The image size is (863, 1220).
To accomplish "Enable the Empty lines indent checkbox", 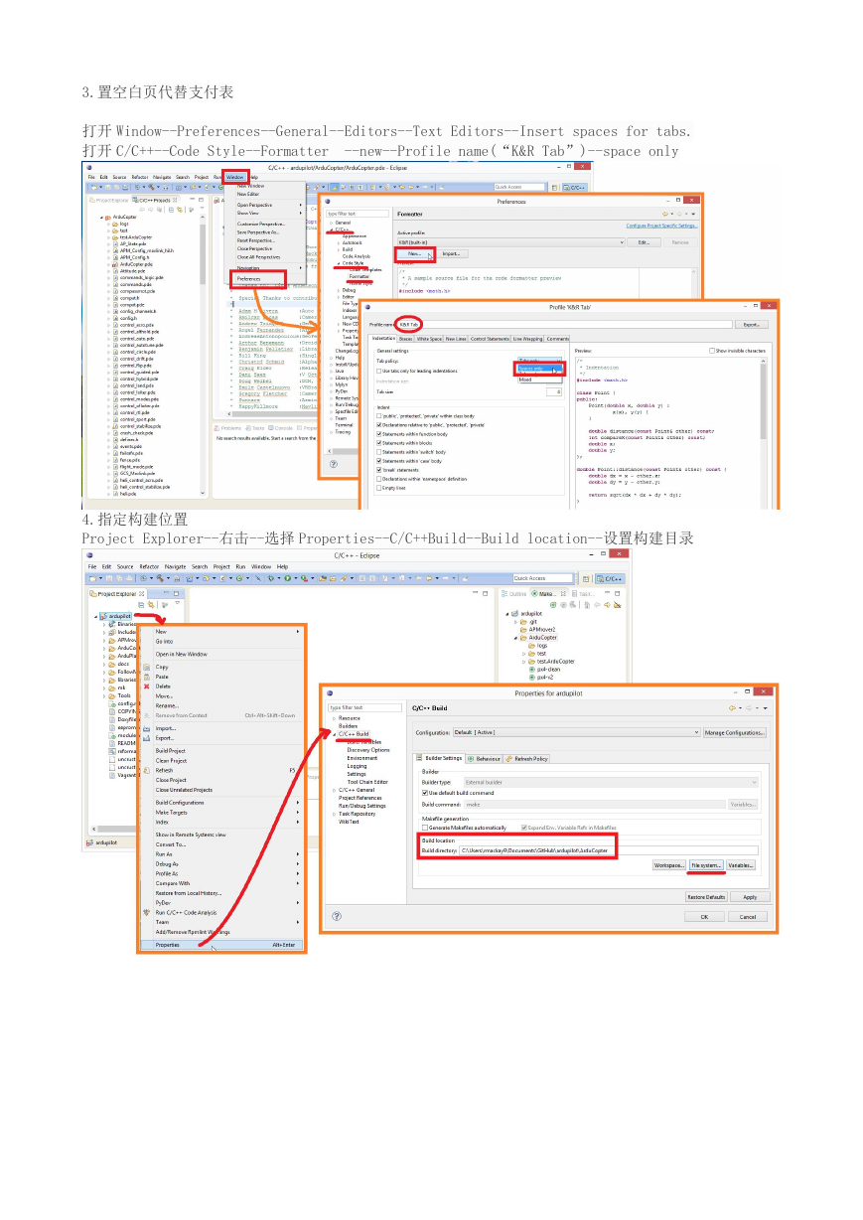I will [x=379, y=488].
